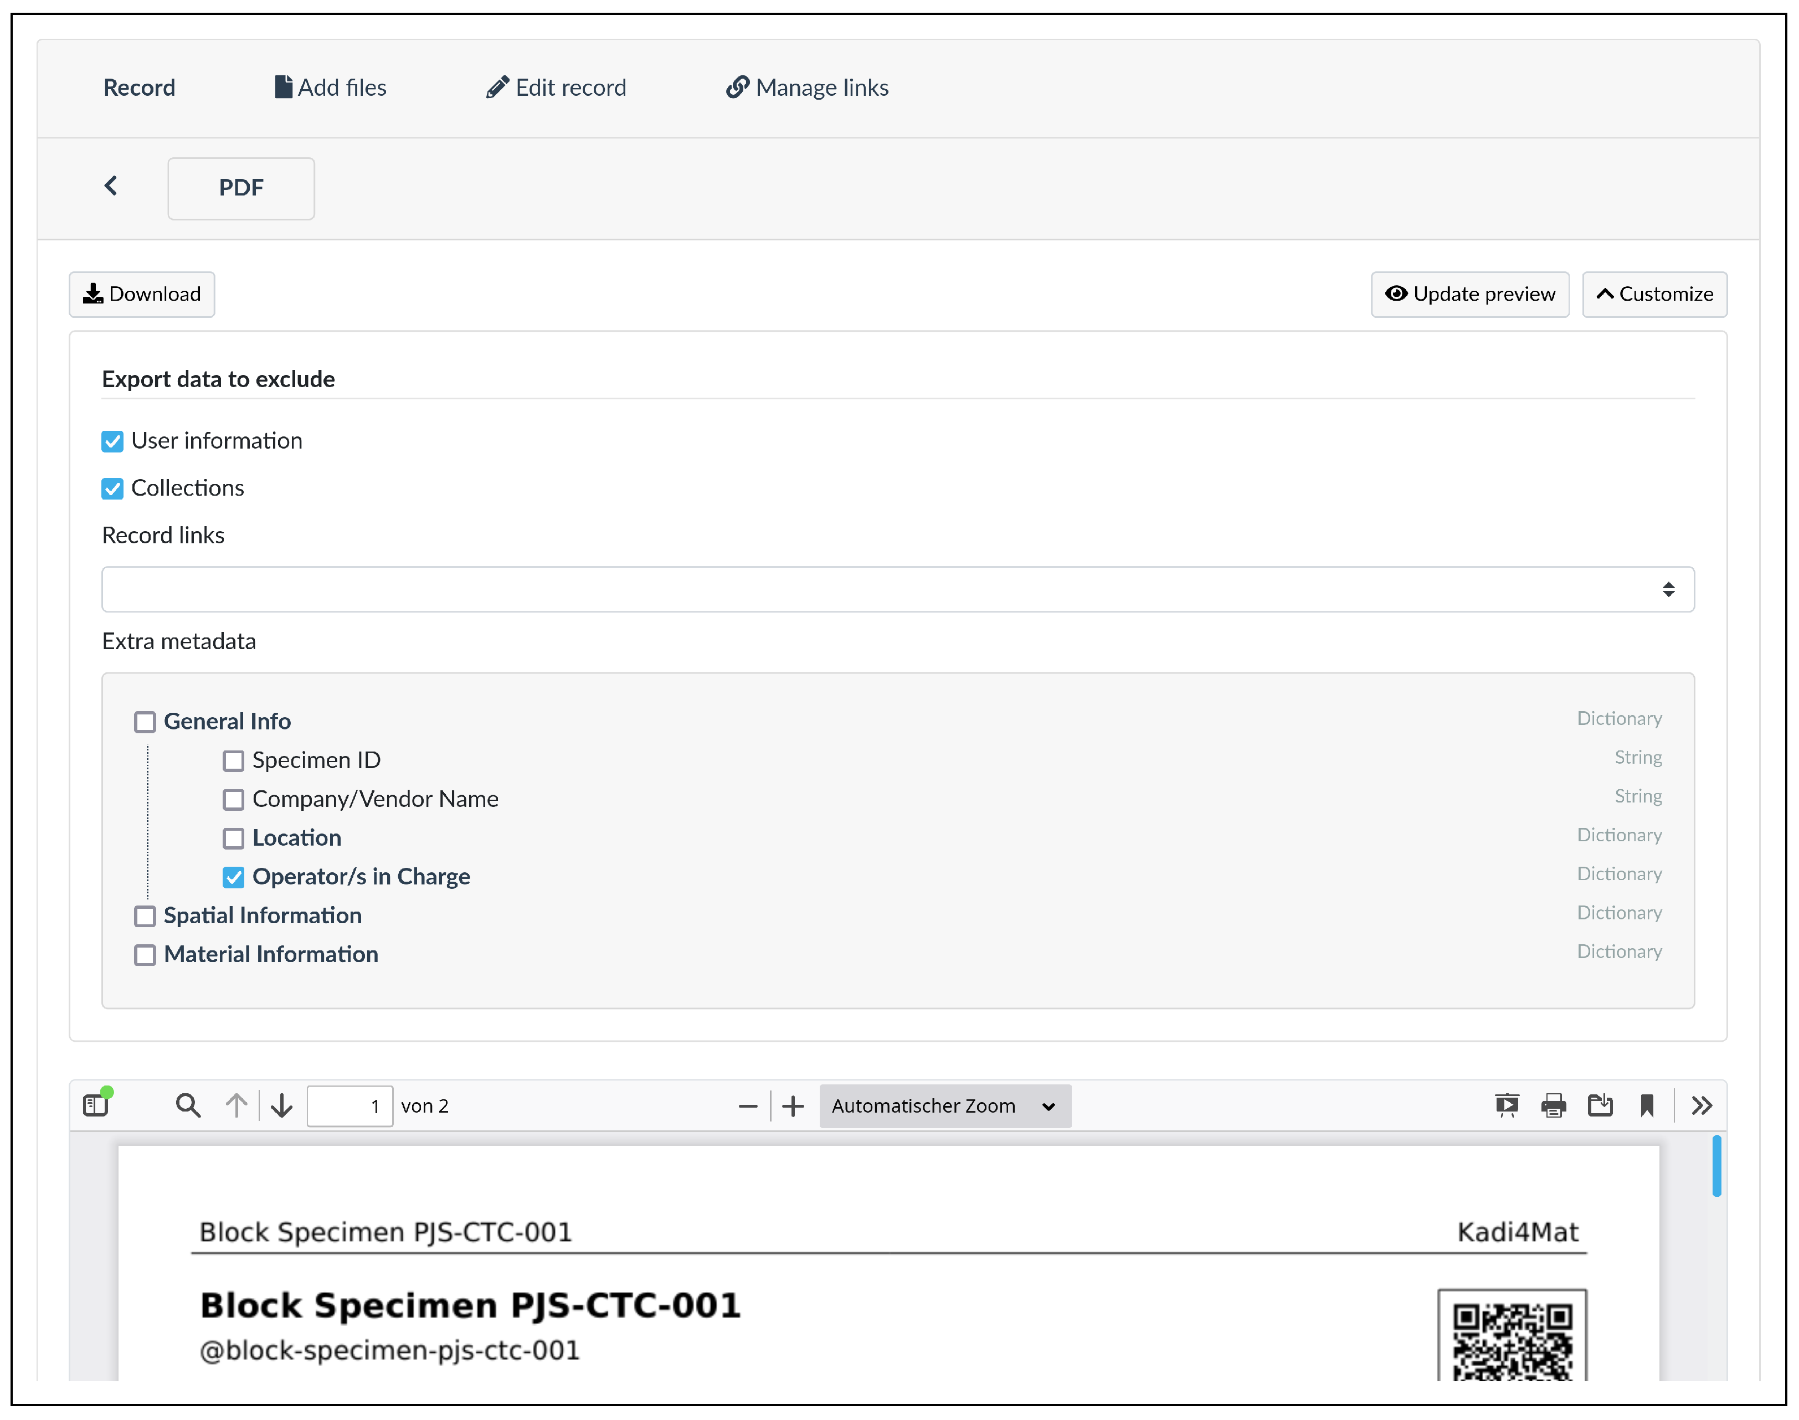Click the save PDF file icon
Image resolution: width=1799 pixels, height=1420 pixels.
(1600, 1105)
